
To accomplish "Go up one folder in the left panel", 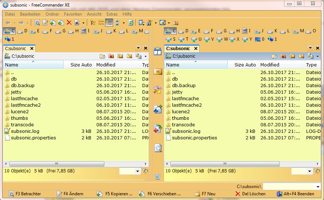I will coord(15,72).
